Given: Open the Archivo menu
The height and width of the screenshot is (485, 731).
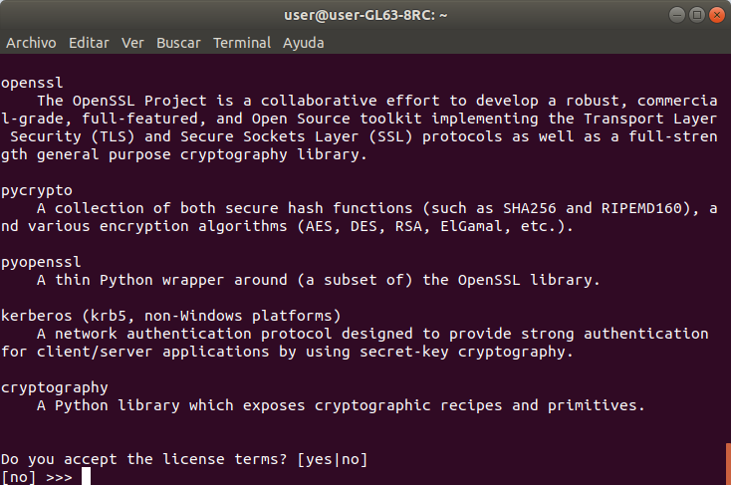Looking at the screenshot, I should (31, 43).
